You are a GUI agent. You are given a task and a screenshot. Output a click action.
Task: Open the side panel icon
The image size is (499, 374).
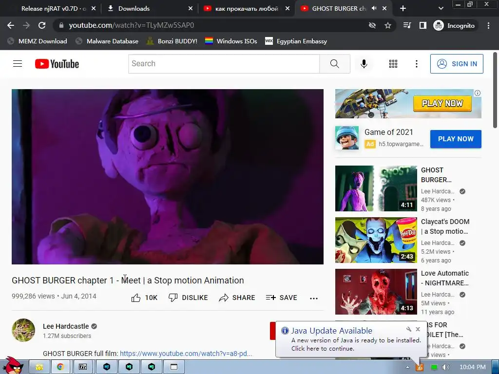[x=422, y=25]
